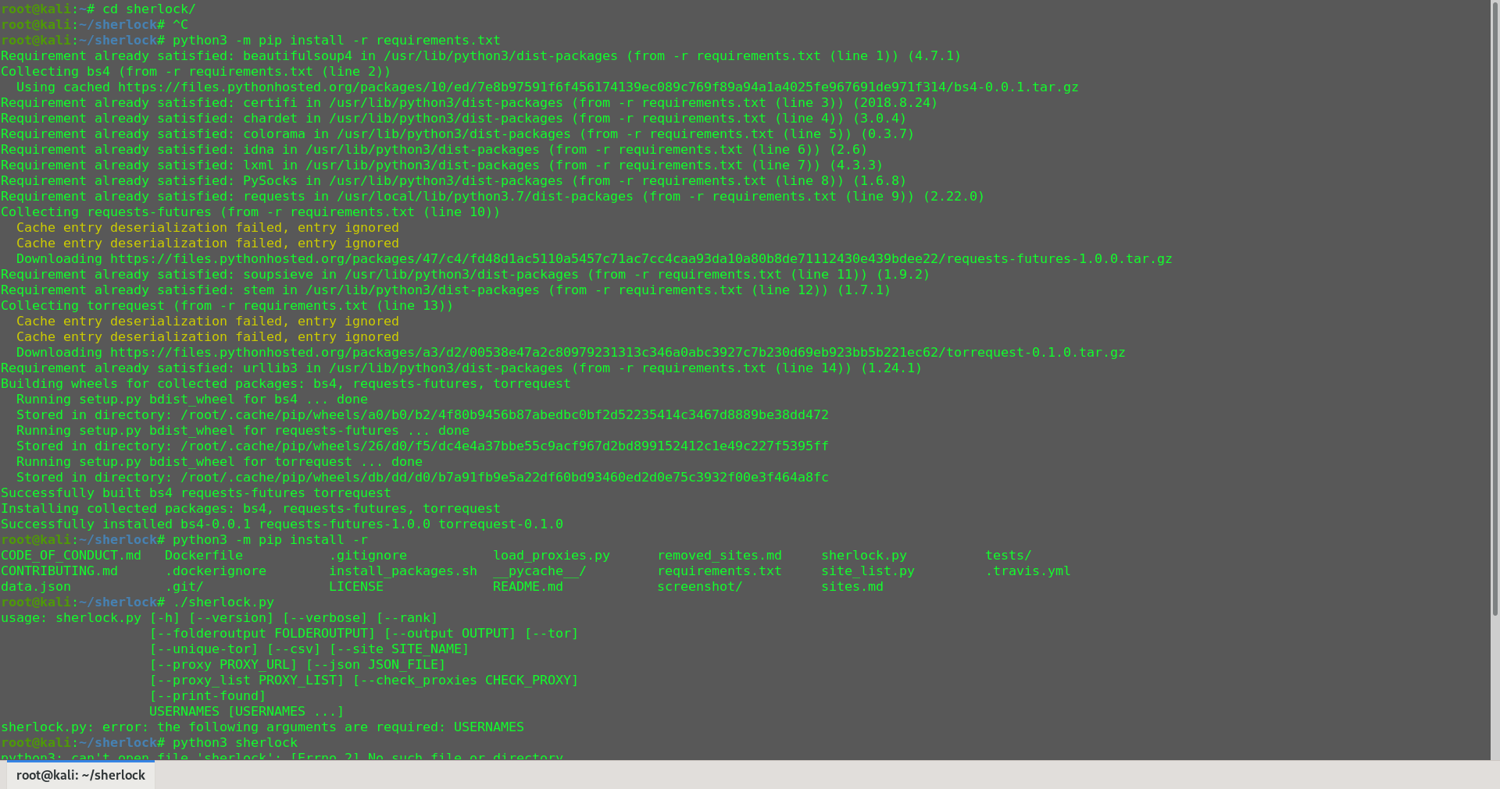Click install_packages.sh in the file listing
This screenshot has height=789, width=1500.
click(x=403, y=571)
